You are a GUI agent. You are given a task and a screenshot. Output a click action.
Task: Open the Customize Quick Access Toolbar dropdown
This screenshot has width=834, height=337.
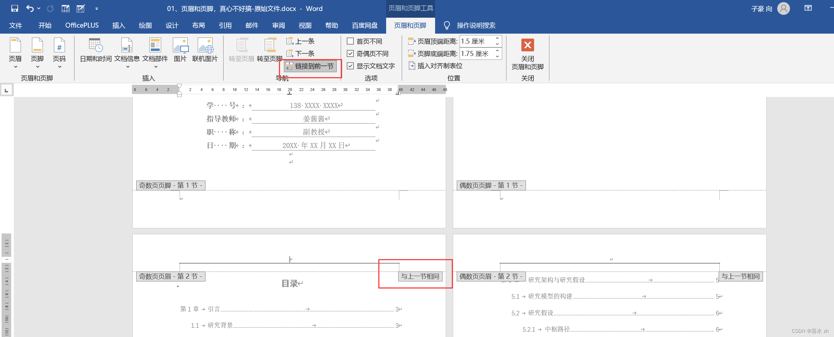97,8
